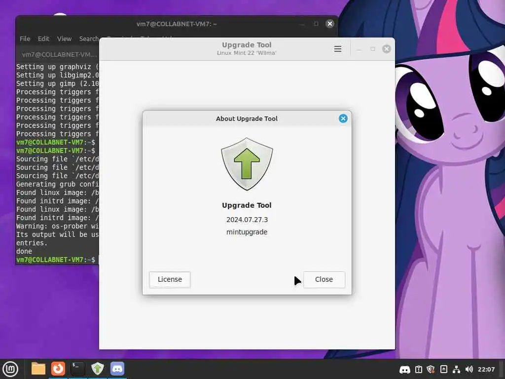
Task: Launch Firefox from the taskbar
Action: [58, 369]
